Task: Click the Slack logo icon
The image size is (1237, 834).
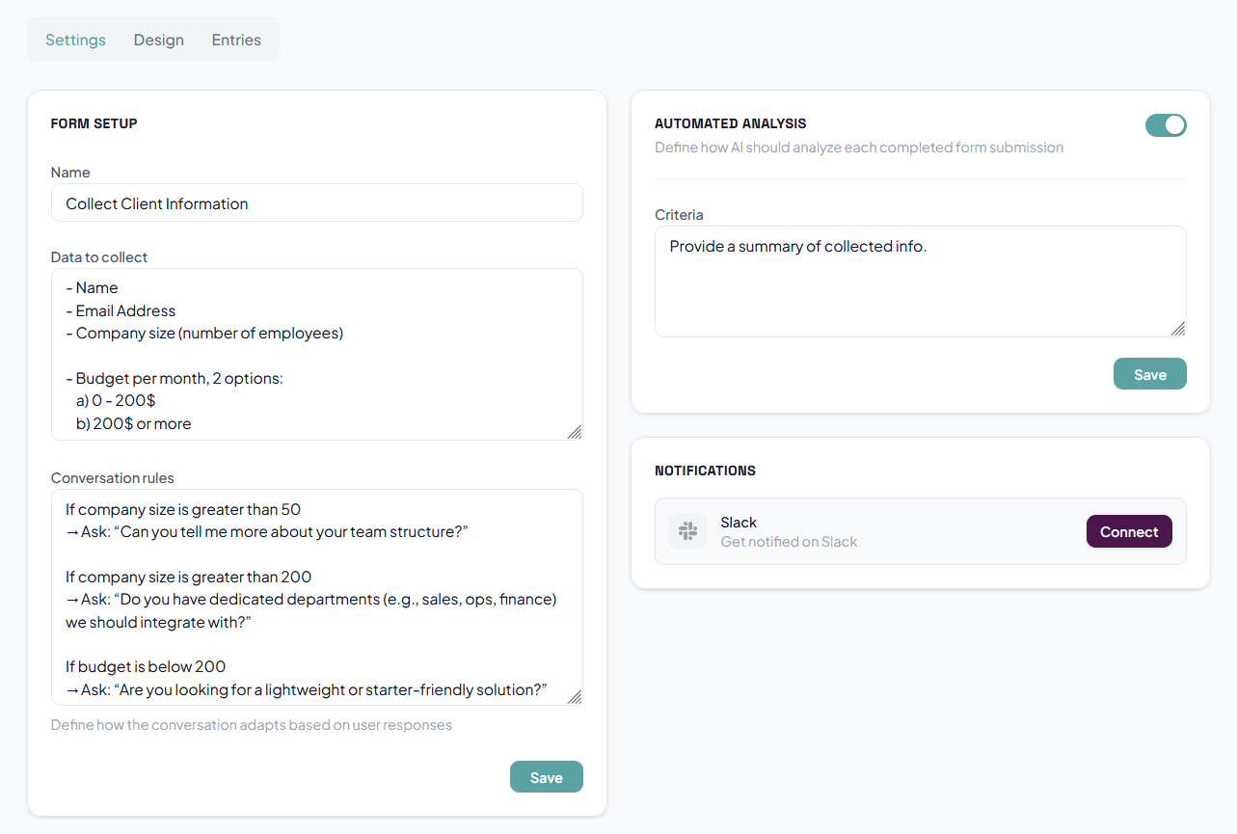Action: point(687,531)
